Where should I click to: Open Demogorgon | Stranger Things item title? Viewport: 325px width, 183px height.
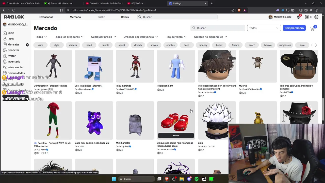51,86
